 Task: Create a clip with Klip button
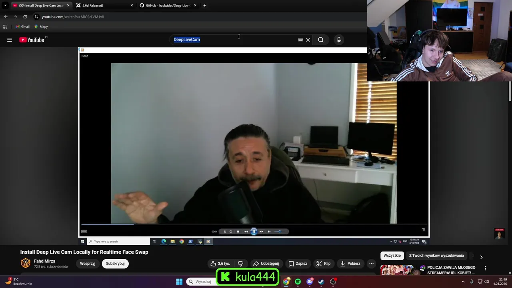tap(323, 264)
